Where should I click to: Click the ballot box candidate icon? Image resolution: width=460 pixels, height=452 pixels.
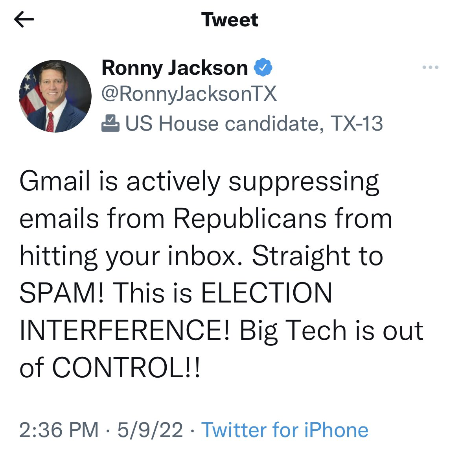pos(110,123)
